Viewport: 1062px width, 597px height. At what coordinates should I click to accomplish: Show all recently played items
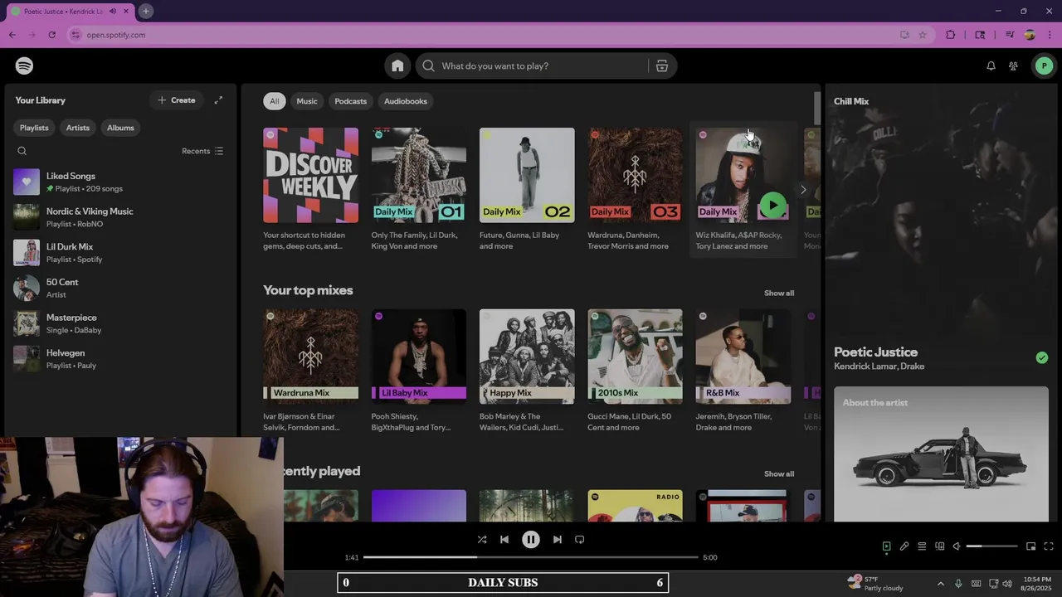(x=779, y=473)
